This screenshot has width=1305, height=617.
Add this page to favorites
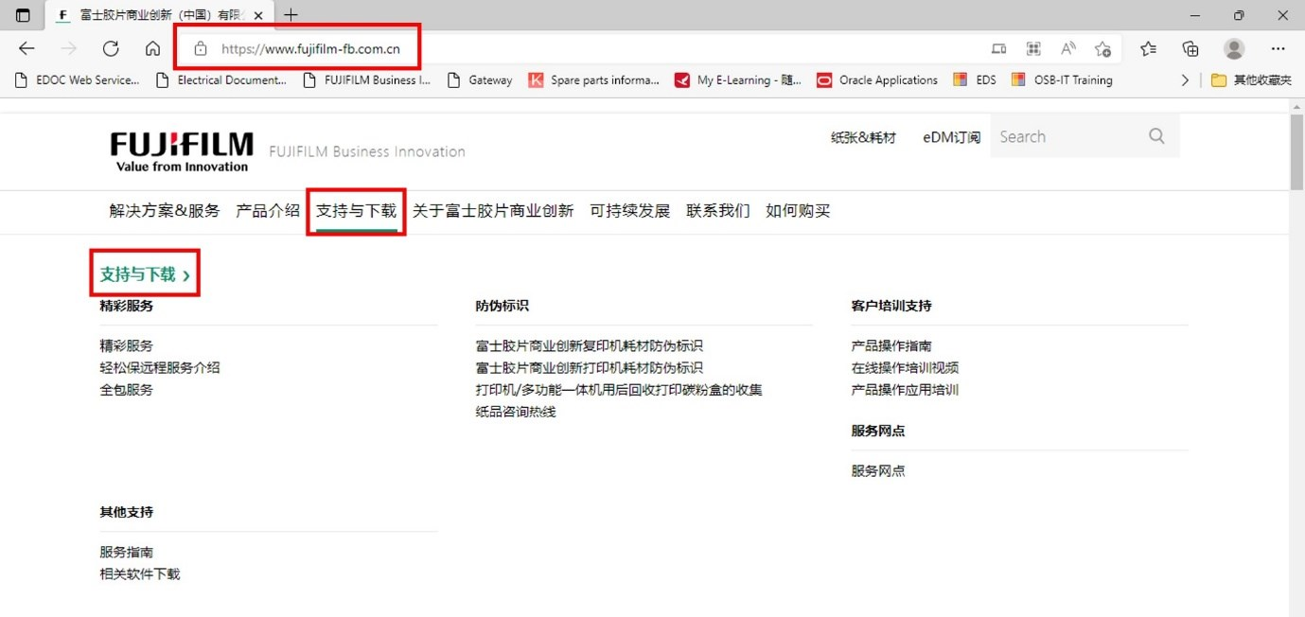(x=1102, y=49)
